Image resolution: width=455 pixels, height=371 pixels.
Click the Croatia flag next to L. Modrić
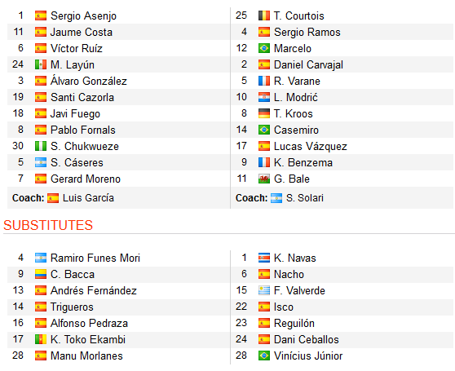click(x=264, y=97)
